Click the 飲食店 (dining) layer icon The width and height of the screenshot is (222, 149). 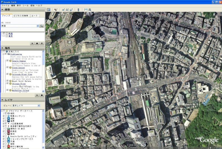pyautogui.click(x=9, y=131)
